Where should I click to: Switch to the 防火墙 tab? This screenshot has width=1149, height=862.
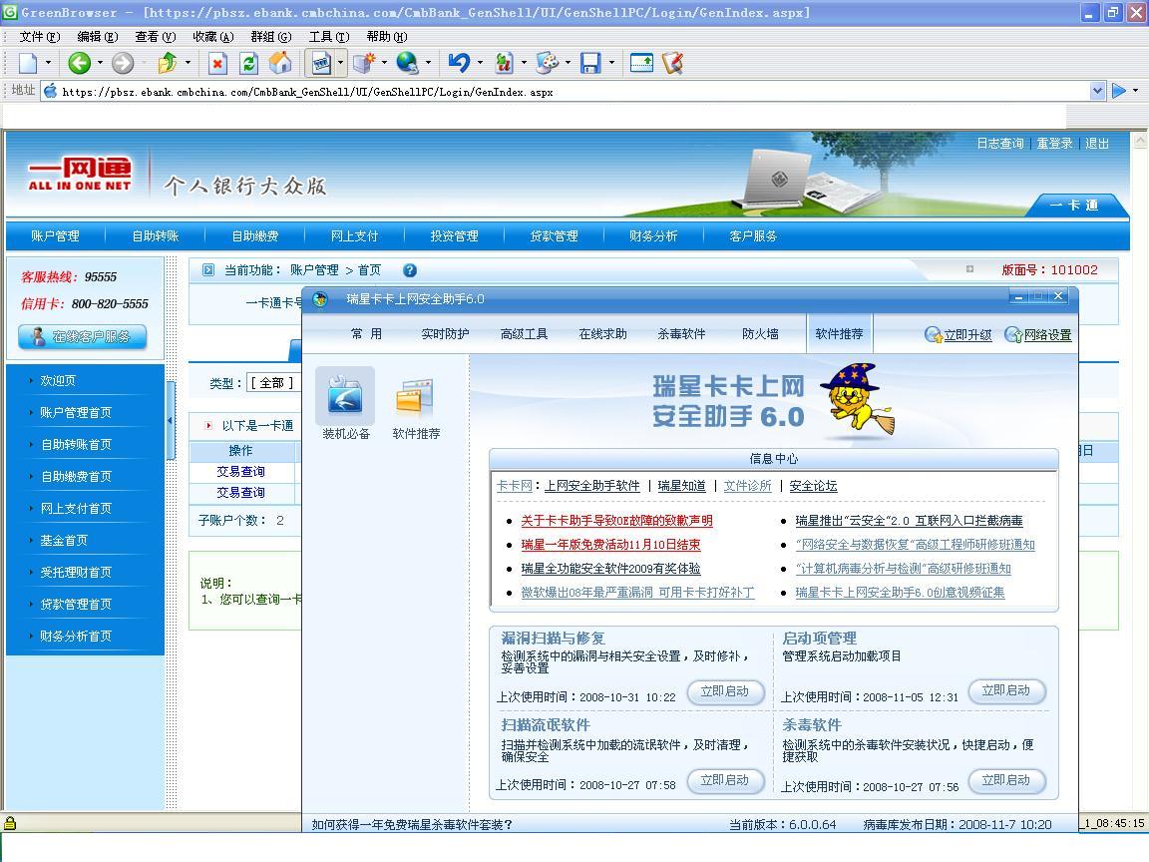(761, 334)
